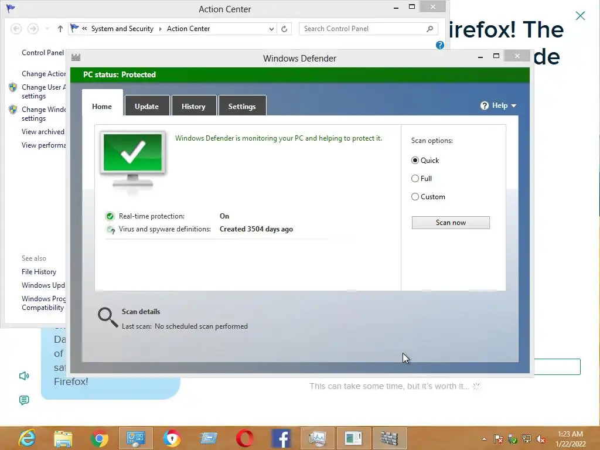Switch to Control Panel taskbar button
The image size is (600, 450).
coord(136,438)
